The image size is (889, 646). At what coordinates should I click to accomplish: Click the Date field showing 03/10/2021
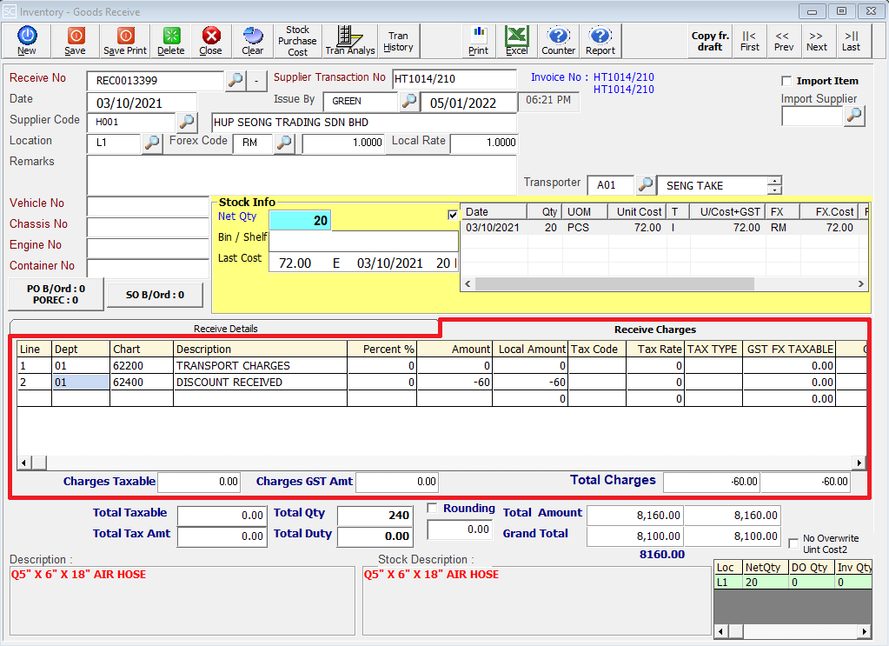142,103
